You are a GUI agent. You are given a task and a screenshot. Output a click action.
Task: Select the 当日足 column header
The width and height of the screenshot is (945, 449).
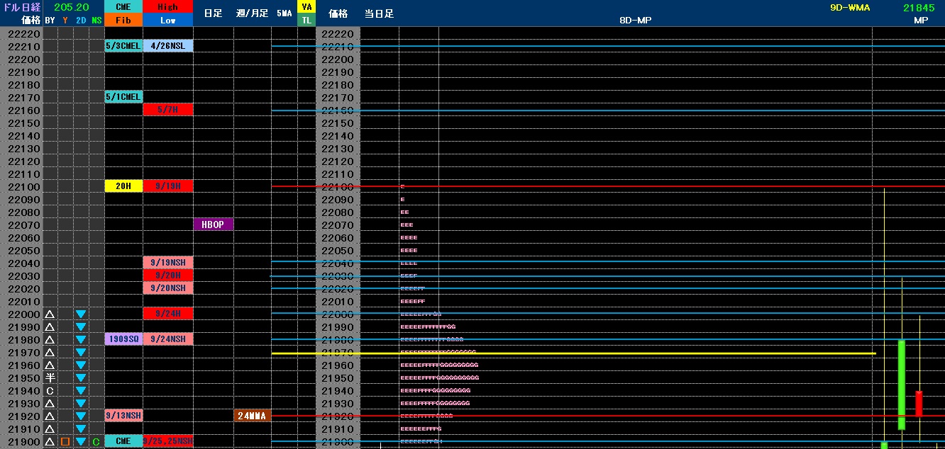click(x=379, y=13)
